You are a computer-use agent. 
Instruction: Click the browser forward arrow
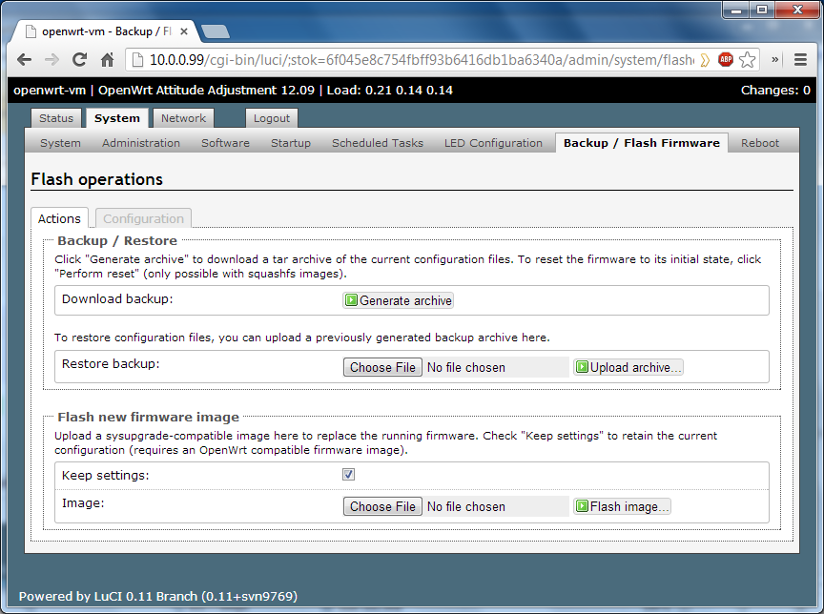coord(51,60)
